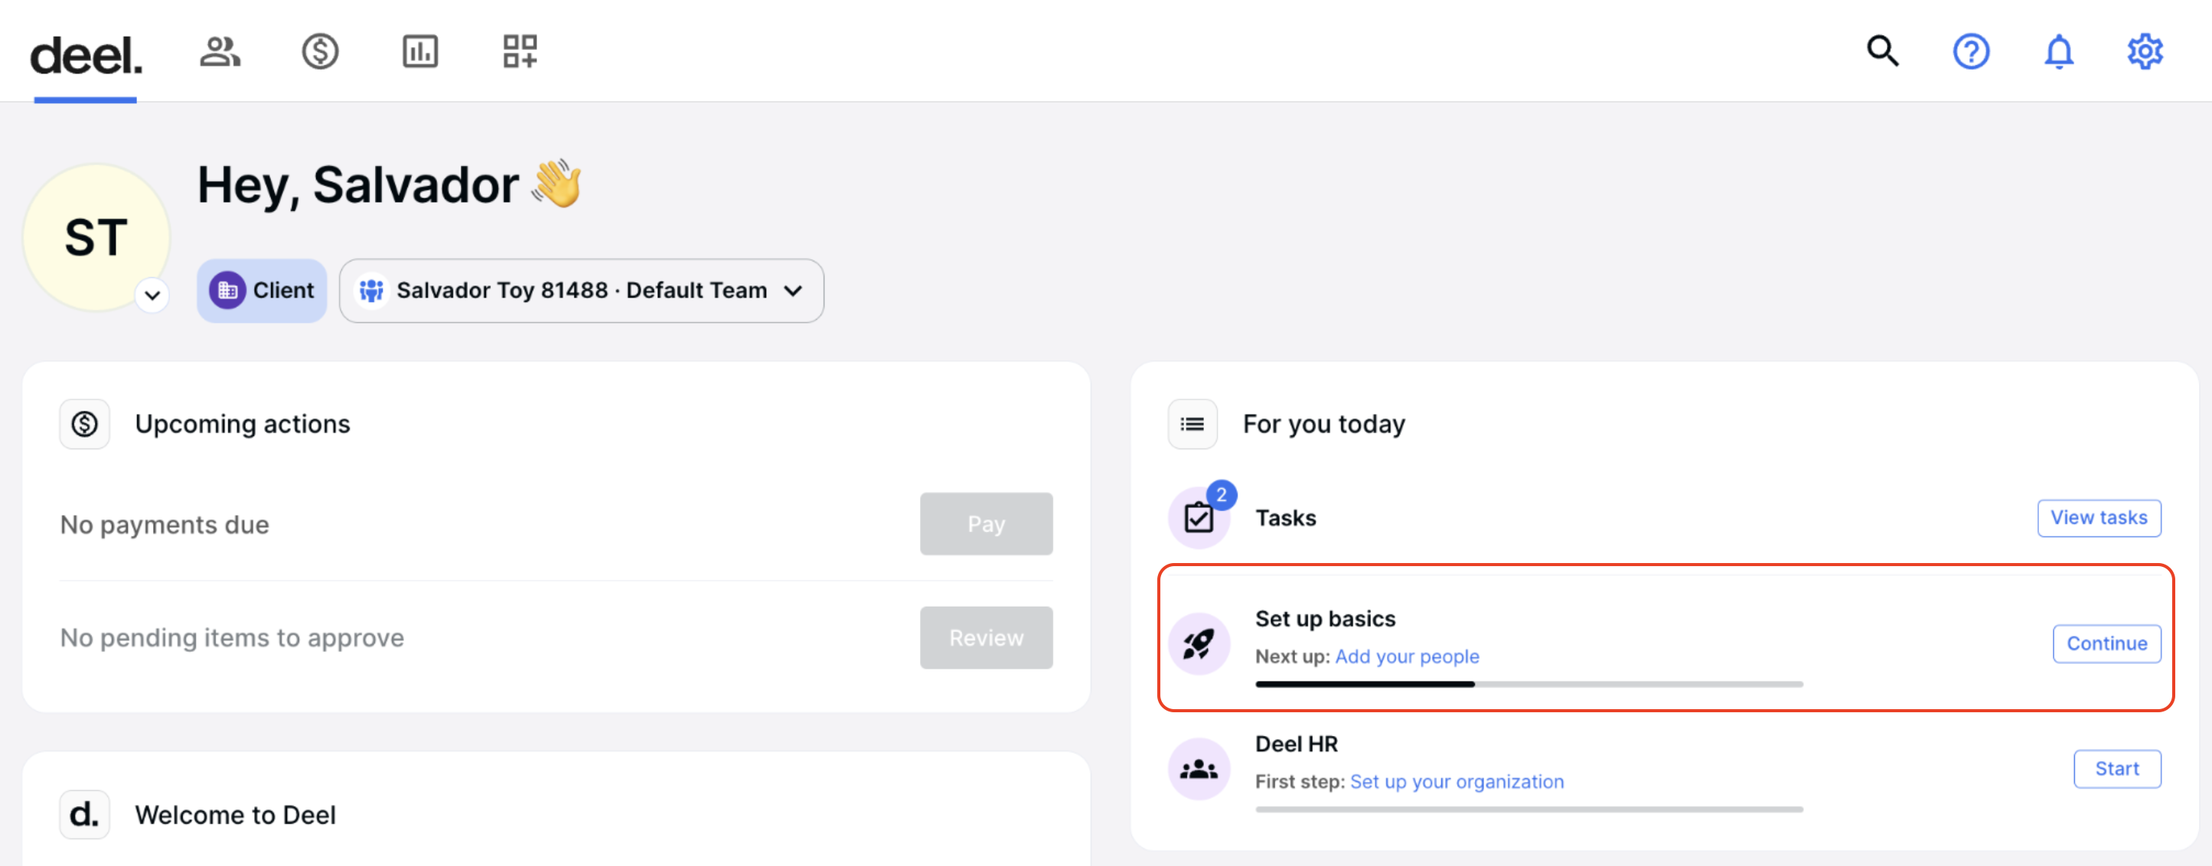Open the Add your people link
The image size is (2212, 866).
click(x=1407, y=656)
